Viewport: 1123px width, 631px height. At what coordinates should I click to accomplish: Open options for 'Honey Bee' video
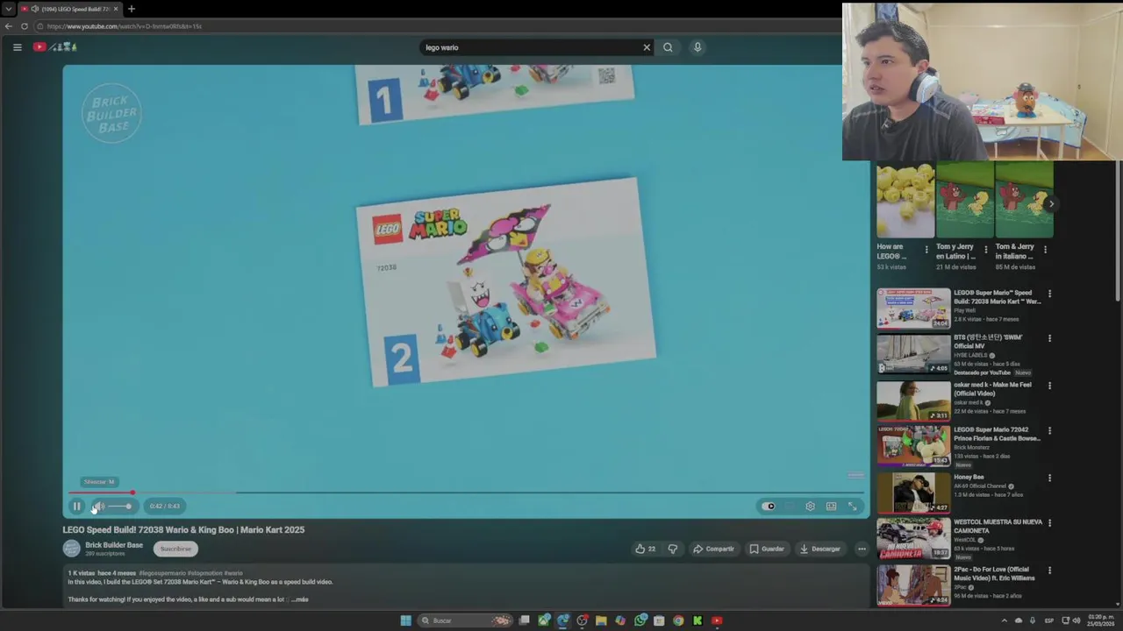pyautogui.click(x=1049, y=479)
